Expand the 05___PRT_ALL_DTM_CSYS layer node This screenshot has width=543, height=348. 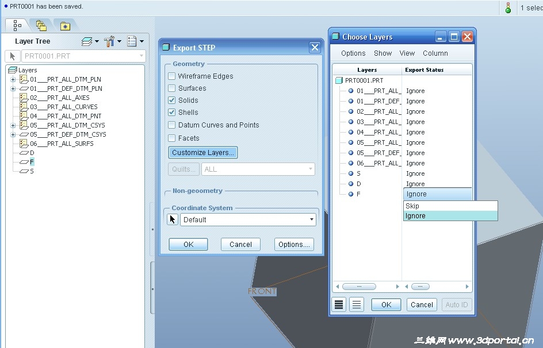click(13, 125)
